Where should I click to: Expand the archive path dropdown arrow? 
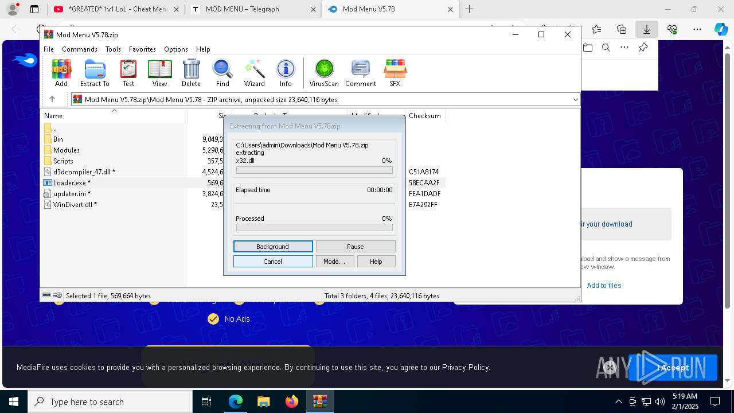(x=575, y=100)
